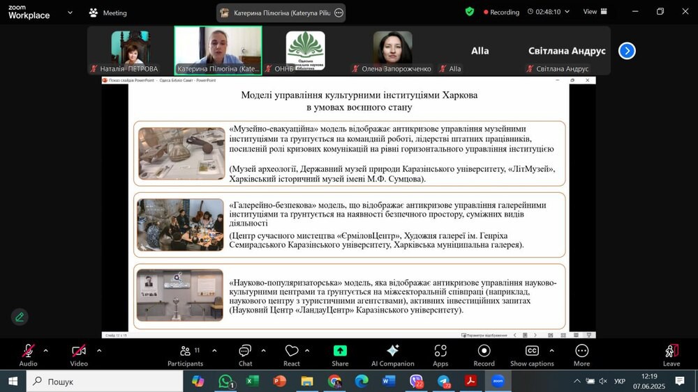The image size is (698, 392).
Task: Unmute the microphone Audio button
Action: (x=29, y=354)
